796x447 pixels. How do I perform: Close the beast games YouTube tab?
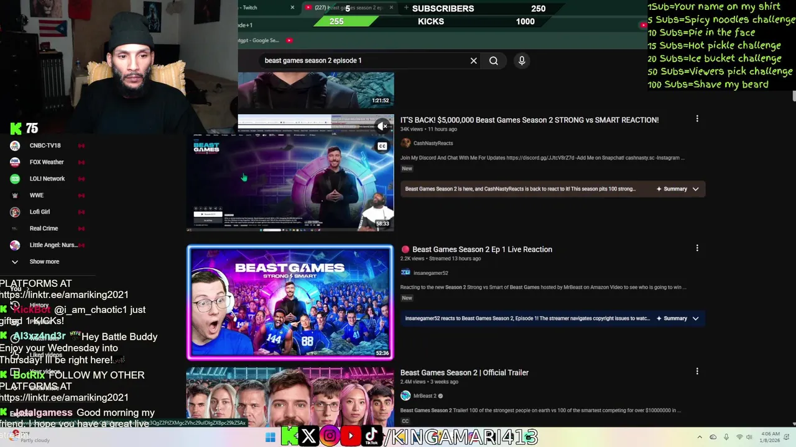click(x=391, y=7)
